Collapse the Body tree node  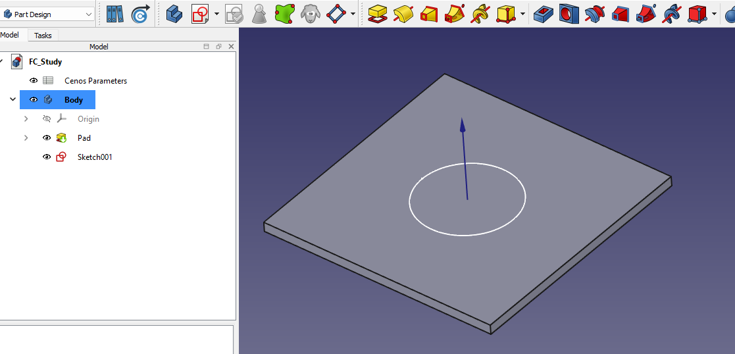coord(13,99)
